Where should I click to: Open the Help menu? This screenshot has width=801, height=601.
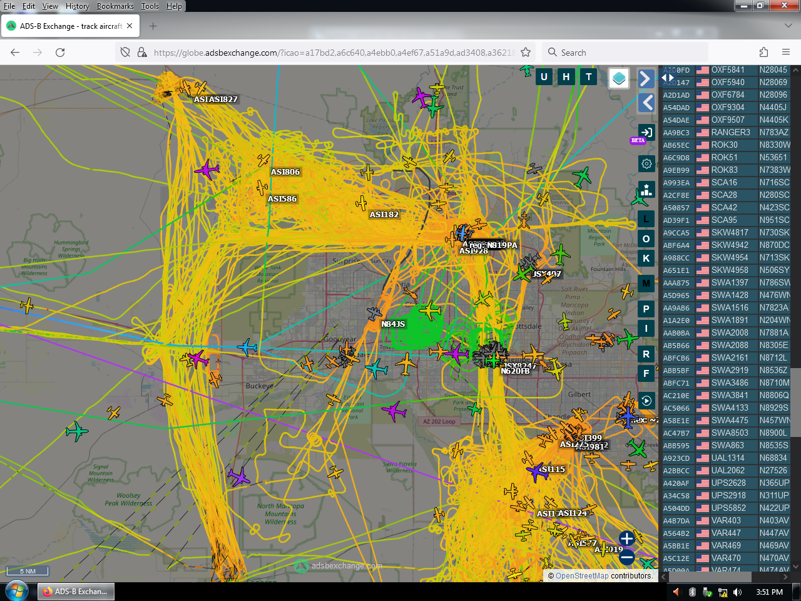pyautogui.click(x=174, y=6)
